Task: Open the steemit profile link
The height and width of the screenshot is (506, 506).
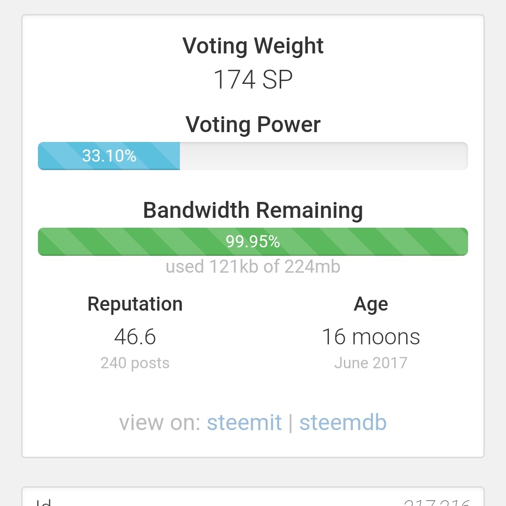Action: click(244, 422)
